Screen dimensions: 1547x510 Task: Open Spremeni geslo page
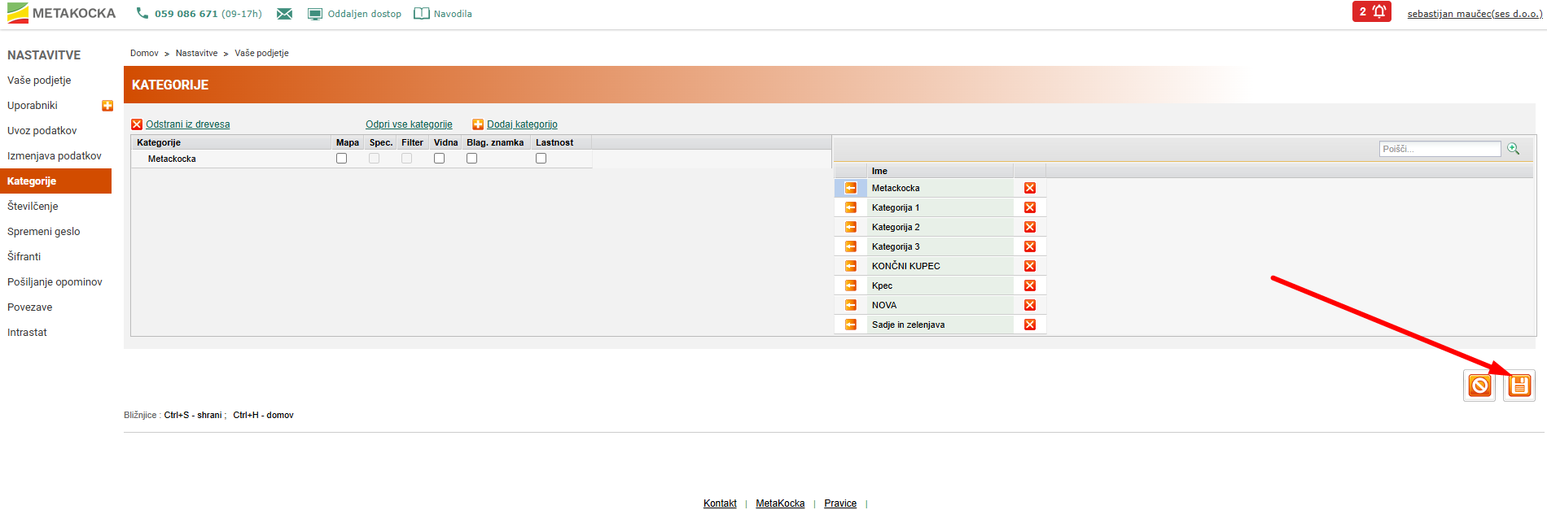pyautogui.click(x=44, y=232)
